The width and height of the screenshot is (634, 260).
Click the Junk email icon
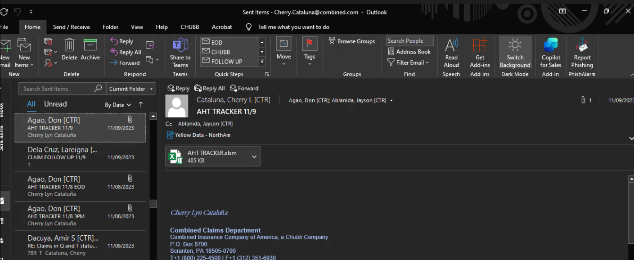[48, 63]
